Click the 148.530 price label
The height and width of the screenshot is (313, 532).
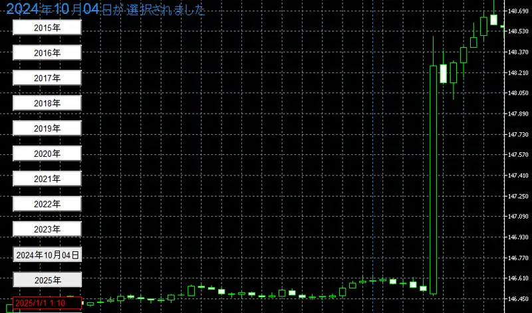pos(518,31)
